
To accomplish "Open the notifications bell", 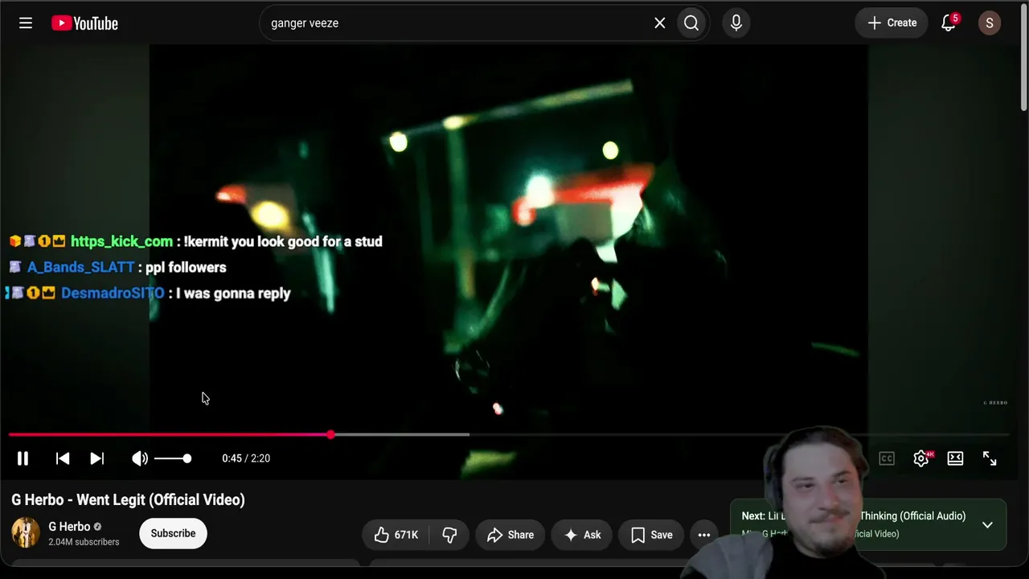I will [x=949, y=23].
